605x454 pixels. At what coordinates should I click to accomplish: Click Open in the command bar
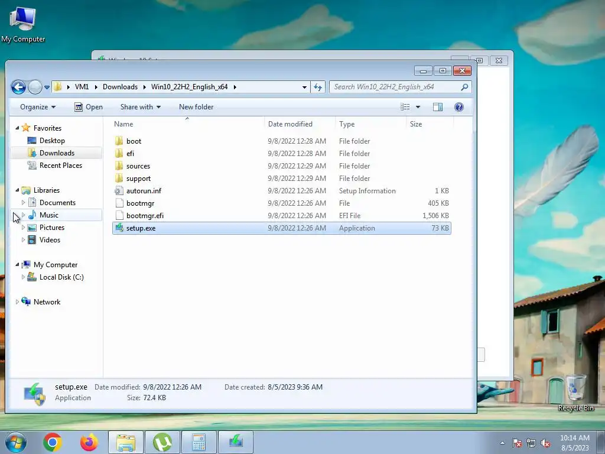click(89, 107)
